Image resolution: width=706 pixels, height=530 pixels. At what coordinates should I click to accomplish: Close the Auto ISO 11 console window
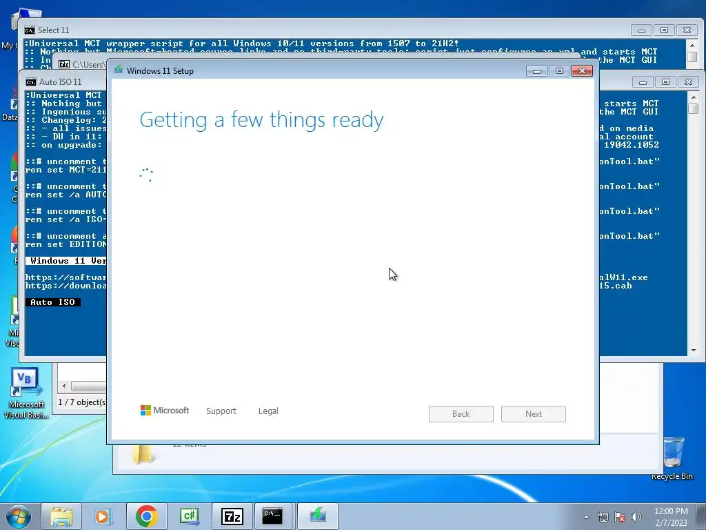689,82
